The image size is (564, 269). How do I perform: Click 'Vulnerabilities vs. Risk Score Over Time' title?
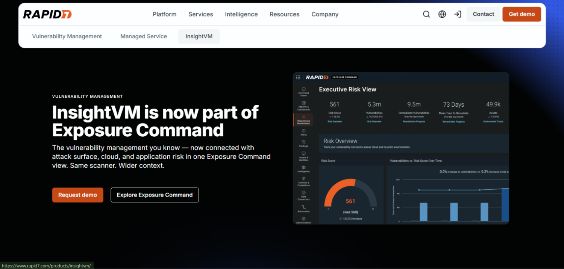point(416,161)
